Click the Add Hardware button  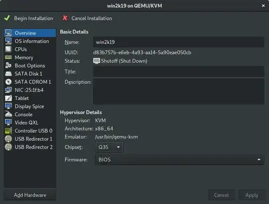pyautogui.click(x=30, y=195)
